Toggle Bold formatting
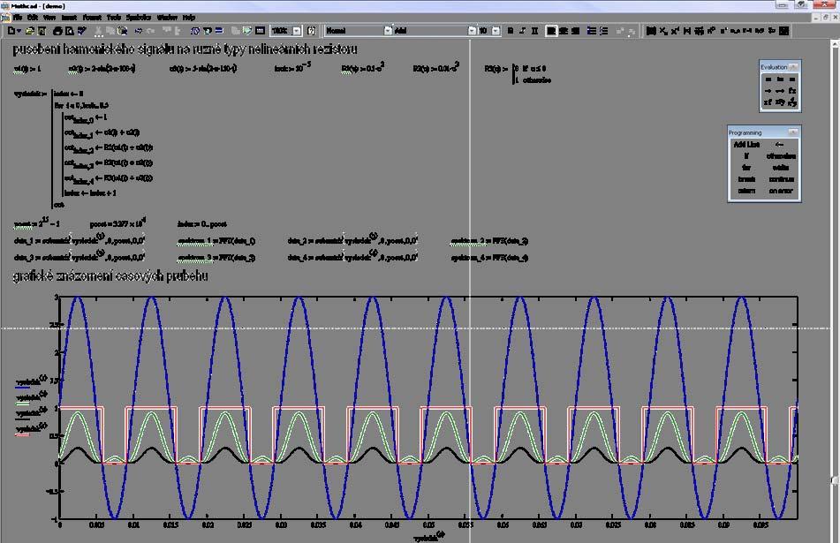The height and width of the screenshot is (543, 840). click(x=511, y=31)
